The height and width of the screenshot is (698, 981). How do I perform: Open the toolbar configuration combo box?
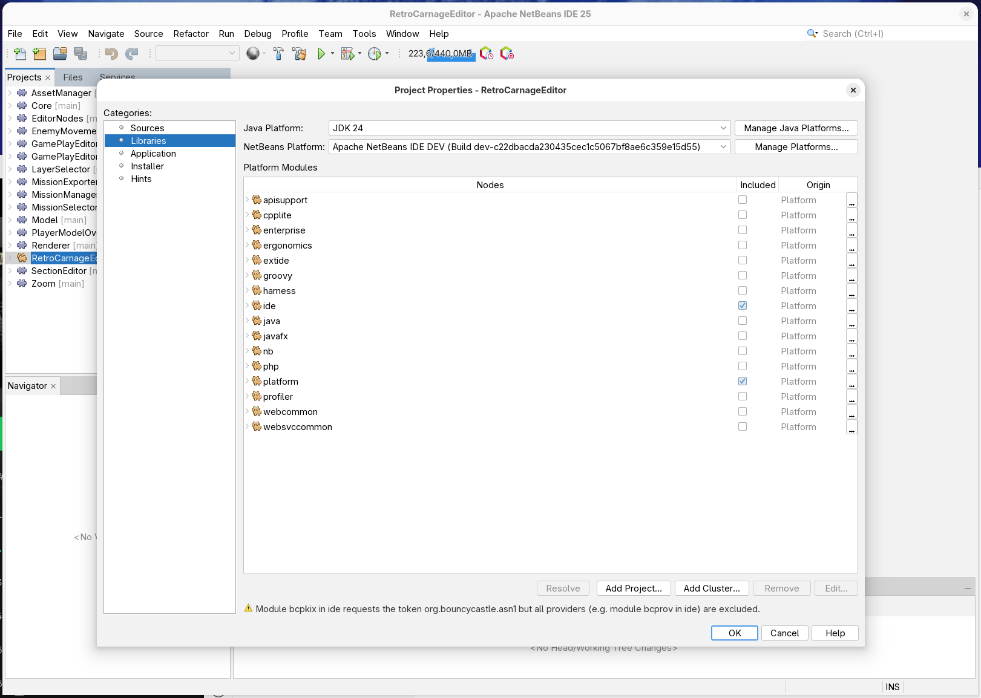click(197, 53)
